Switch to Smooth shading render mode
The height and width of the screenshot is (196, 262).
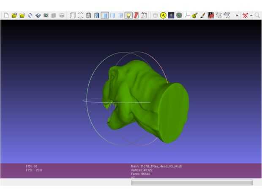point(120,16)
